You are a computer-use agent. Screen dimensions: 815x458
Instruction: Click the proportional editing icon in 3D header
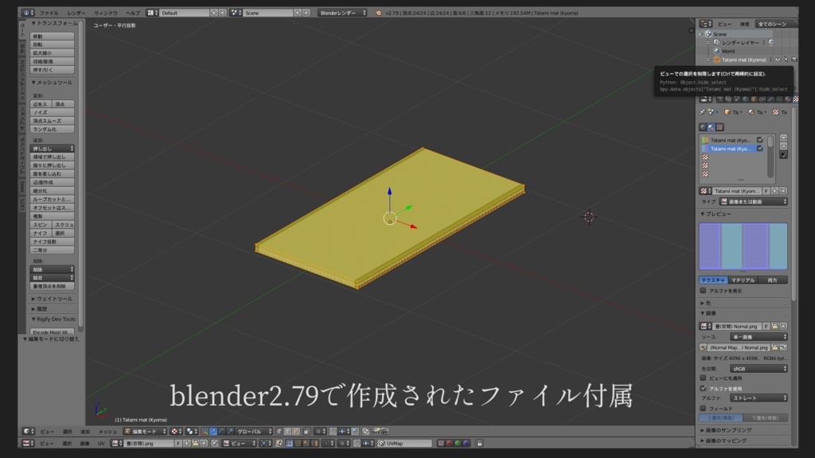tap(319, 432)
